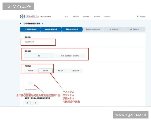Select 修改 (含翻译软件、合成软件) option
Screen dimensions: 151x121
70,56
